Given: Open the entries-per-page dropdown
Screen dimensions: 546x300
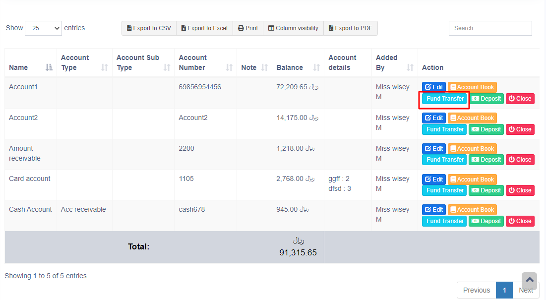Looking at the screenshot, I should pos(43,28).
